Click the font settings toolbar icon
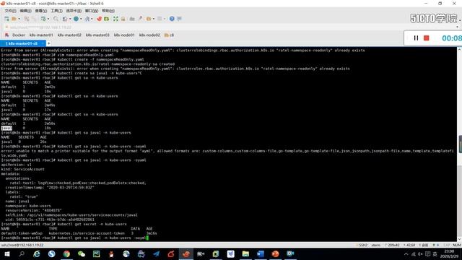 tap(87, 19)
